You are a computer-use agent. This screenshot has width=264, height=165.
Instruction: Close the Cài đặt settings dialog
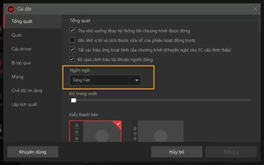coord(255,9)
